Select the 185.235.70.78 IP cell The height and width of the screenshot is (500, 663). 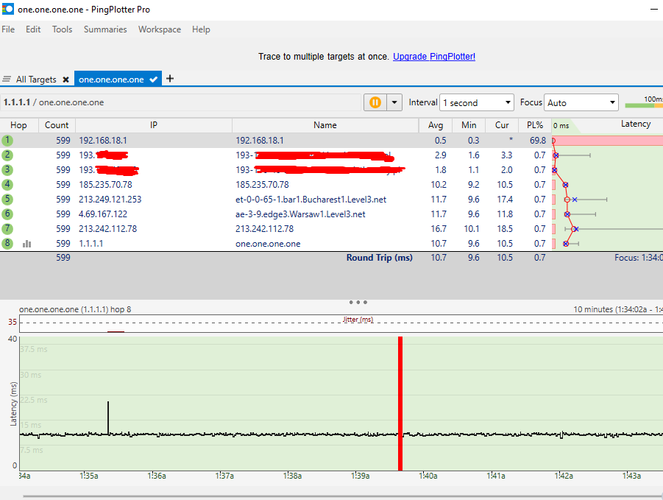pyautogui.click(x=105, y=185)
